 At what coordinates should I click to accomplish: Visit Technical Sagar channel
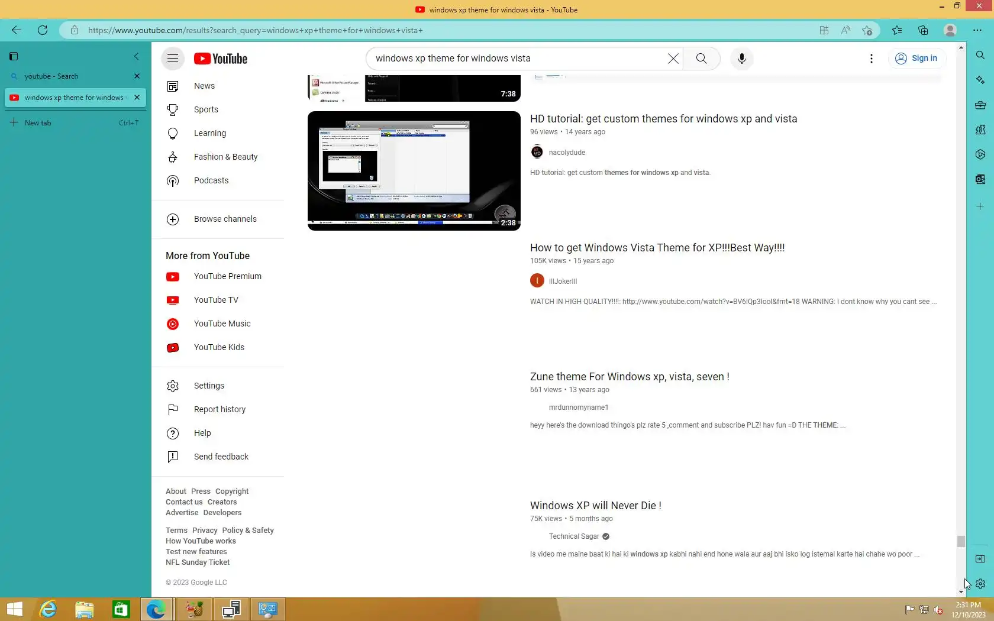click(574, 536)
